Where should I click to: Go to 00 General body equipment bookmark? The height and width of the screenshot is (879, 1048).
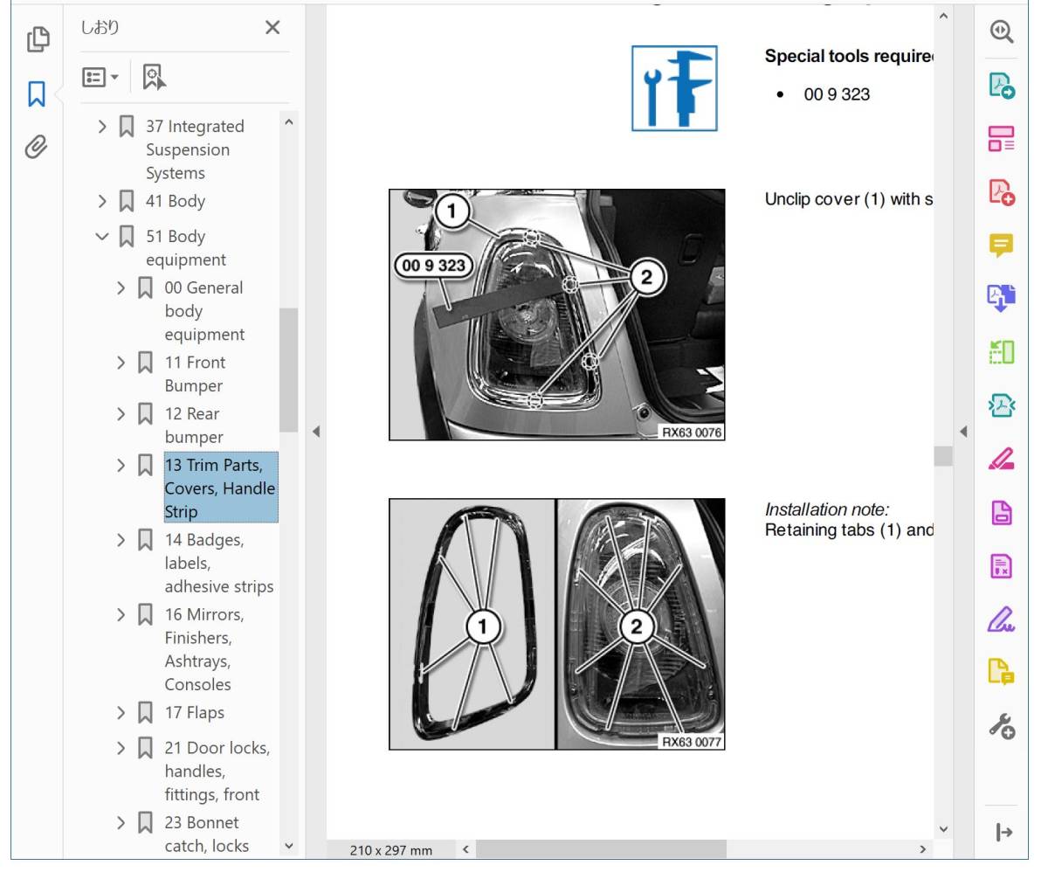click(204, 311)
